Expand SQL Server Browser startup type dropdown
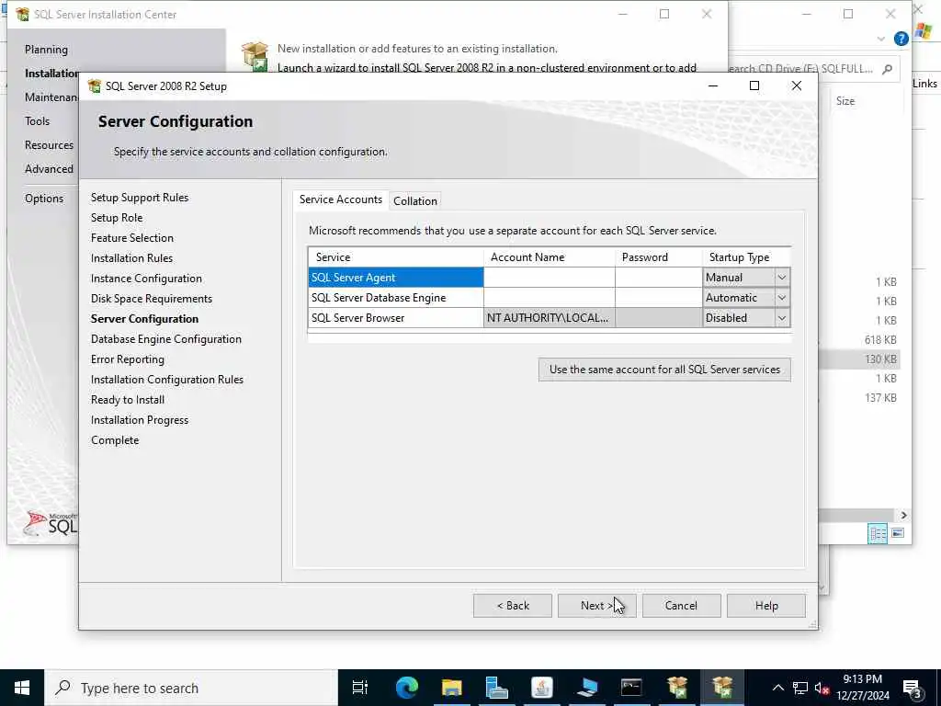 pos(781,318)
